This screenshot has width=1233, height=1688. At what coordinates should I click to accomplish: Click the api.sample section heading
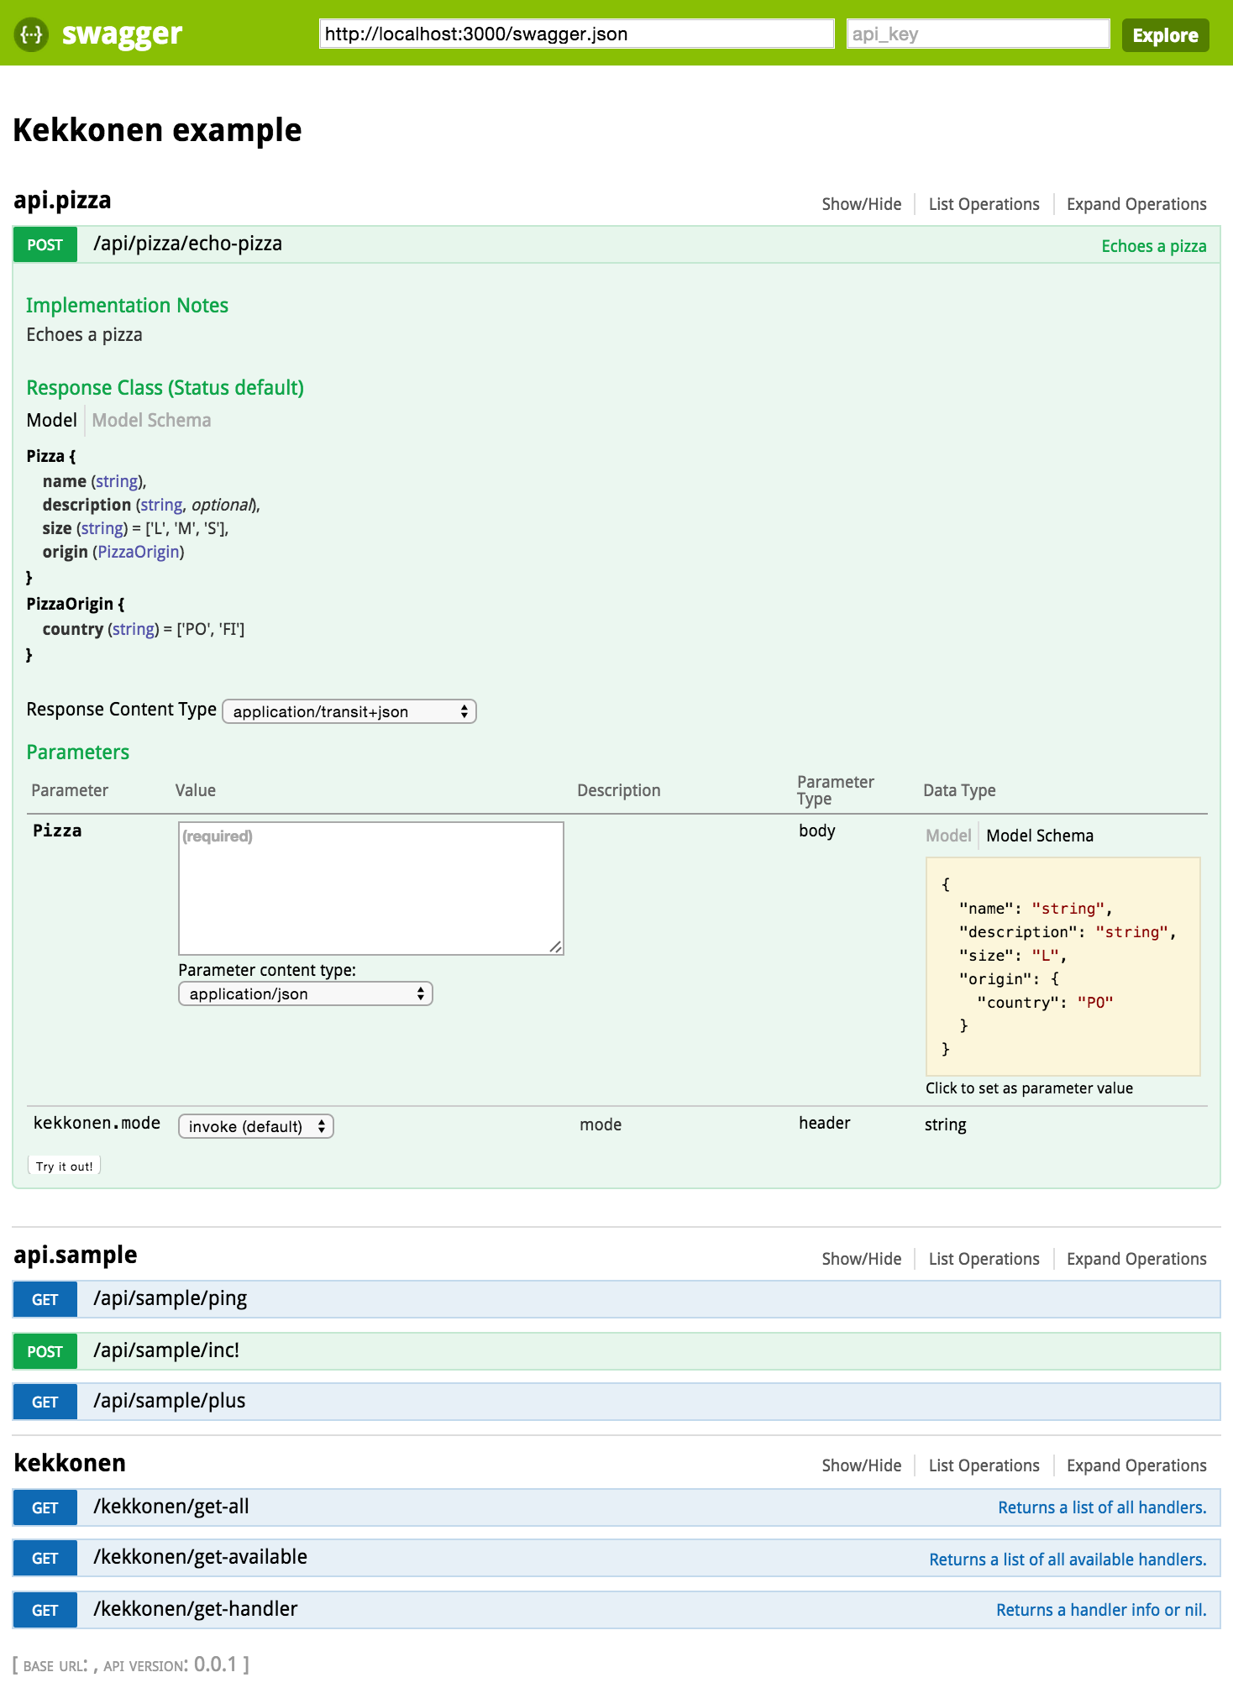click(x=76, y=1255)
